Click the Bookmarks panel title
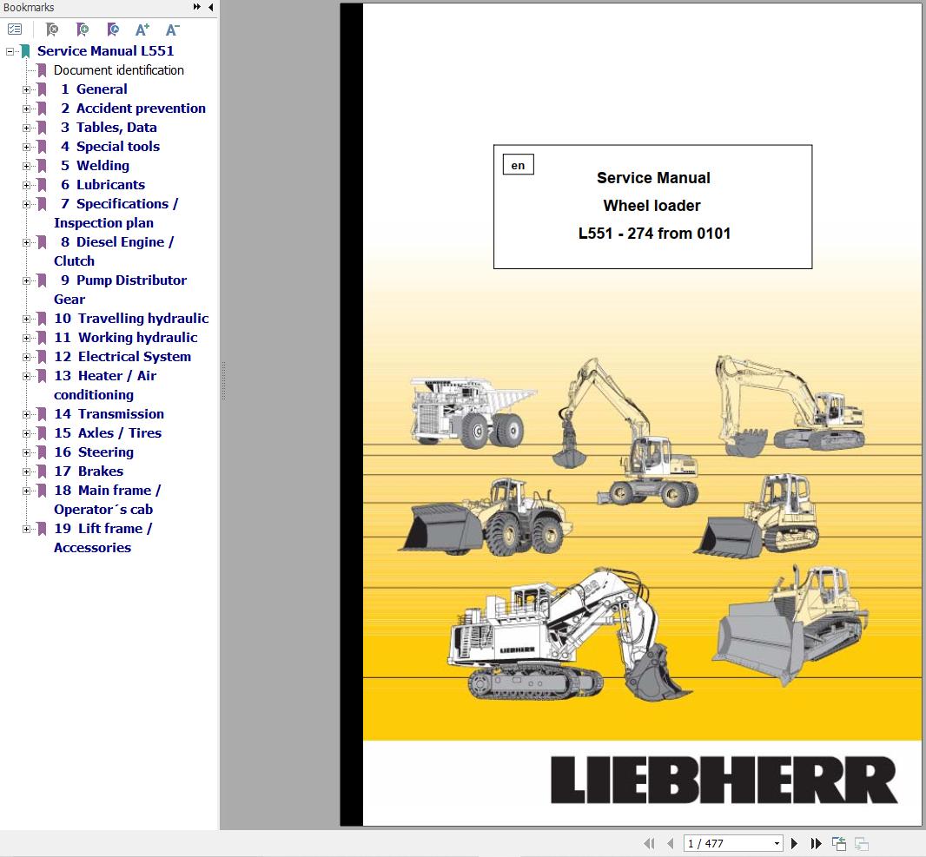 coord(29,7)
